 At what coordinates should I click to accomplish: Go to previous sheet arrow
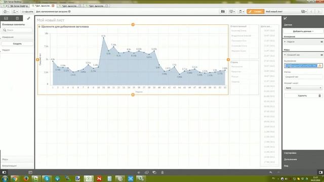[311, 12]
